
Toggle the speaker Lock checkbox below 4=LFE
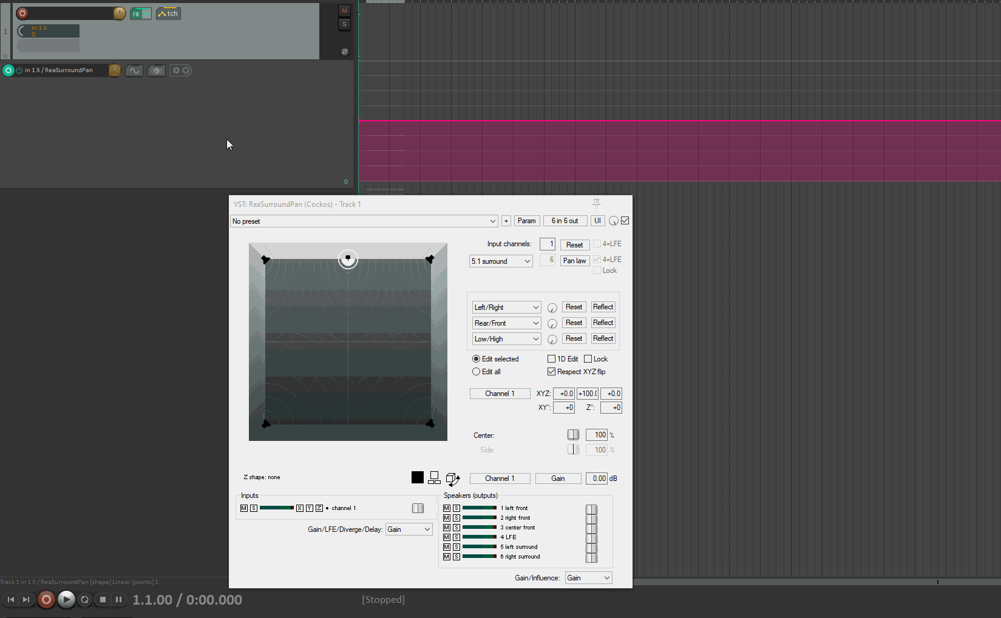pyautogui.click(x=597, y=270)
